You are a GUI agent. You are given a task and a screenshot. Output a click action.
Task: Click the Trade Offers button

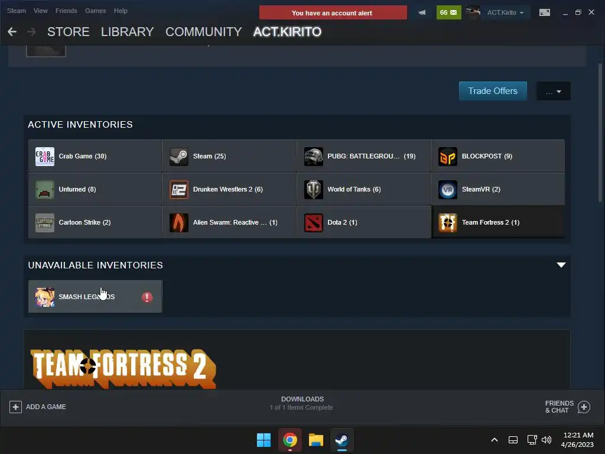[493, 91]
